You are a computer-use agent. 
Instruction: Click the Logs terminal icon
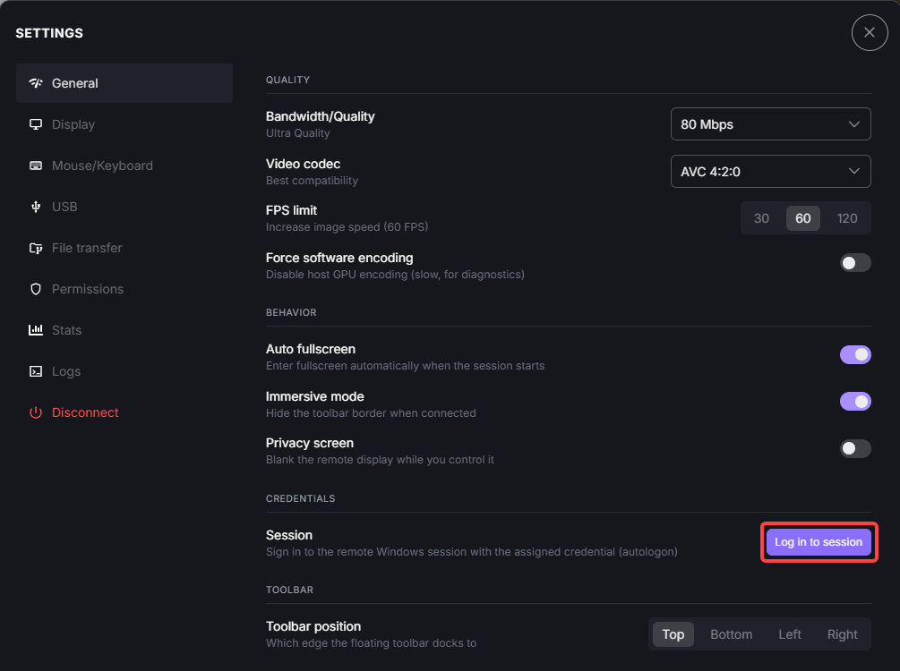tap(36, 371)
